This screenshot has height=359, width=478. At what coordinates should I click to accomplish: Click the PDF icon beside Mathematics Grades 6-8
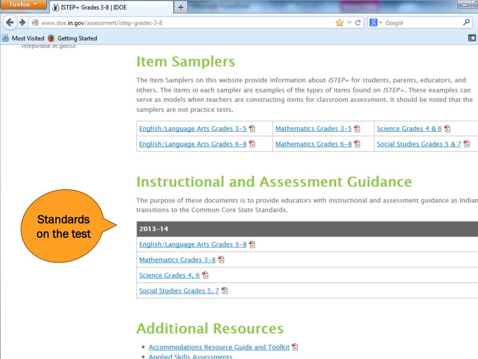(357, 144)
